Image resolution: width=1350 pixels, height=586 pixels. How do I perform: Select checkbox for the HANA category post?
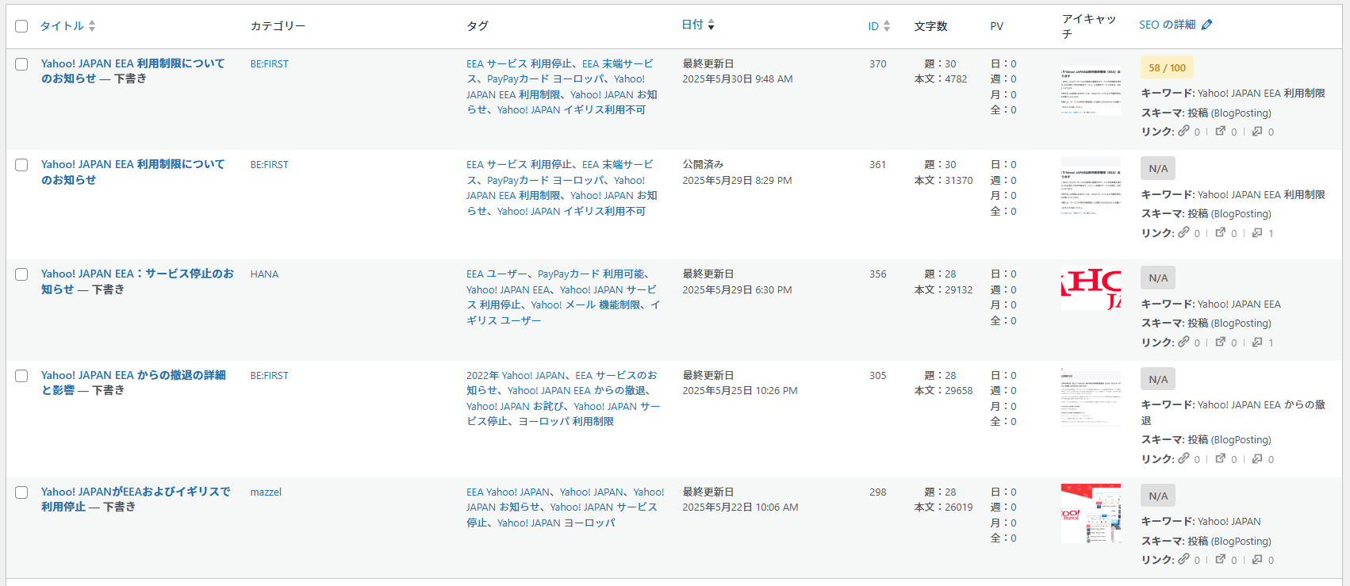[21, 274]
